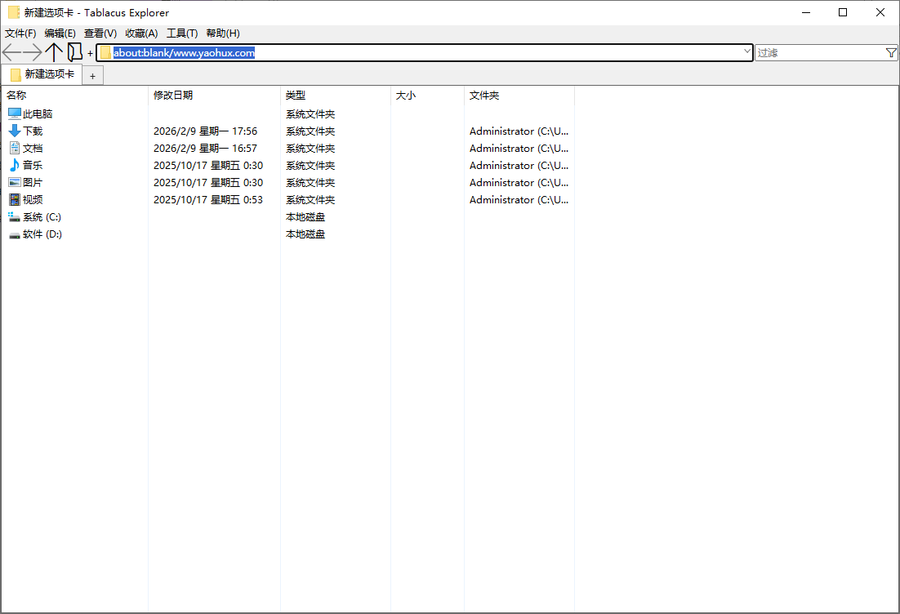Click the 过滤 filter input box
900x614 pixels.
coord(818,53)
